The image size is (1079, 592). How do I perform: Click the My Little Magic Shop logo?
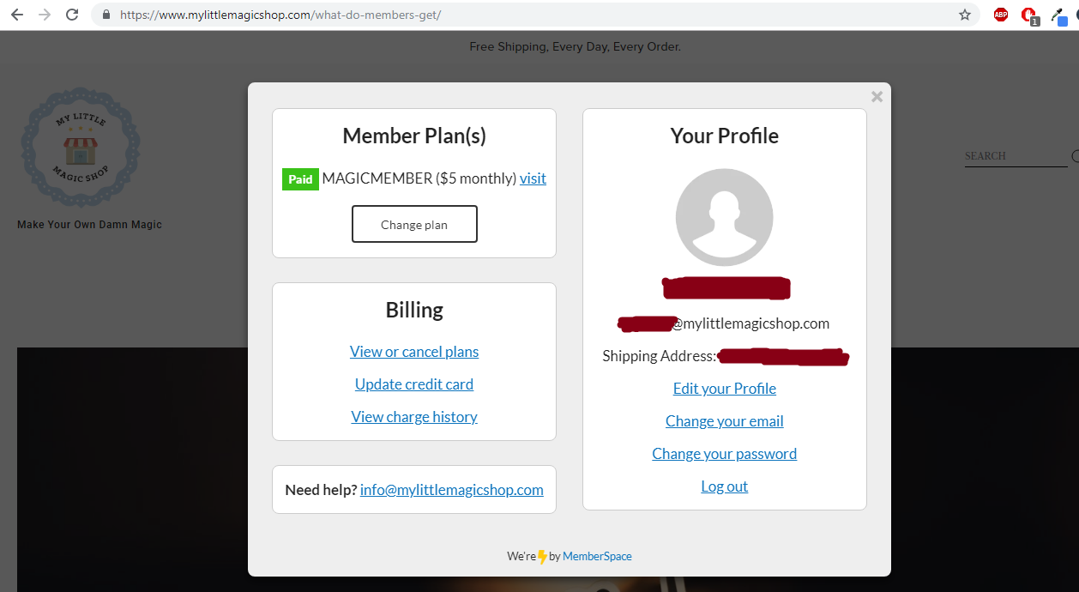pyautogui.click(x=81, y=146)
